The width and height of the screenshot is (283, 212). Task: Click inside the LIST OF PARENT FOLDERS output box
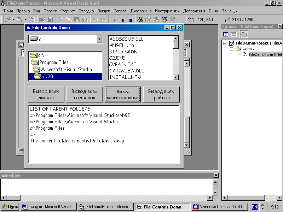pos(104,134)
